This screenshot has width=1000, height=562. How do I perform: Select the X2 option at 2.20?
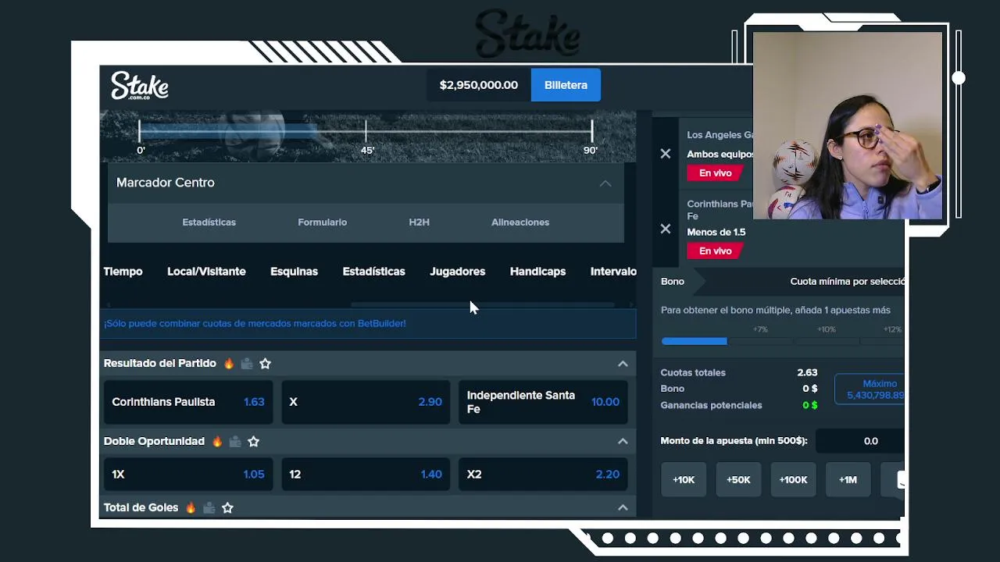coord(543,475)
